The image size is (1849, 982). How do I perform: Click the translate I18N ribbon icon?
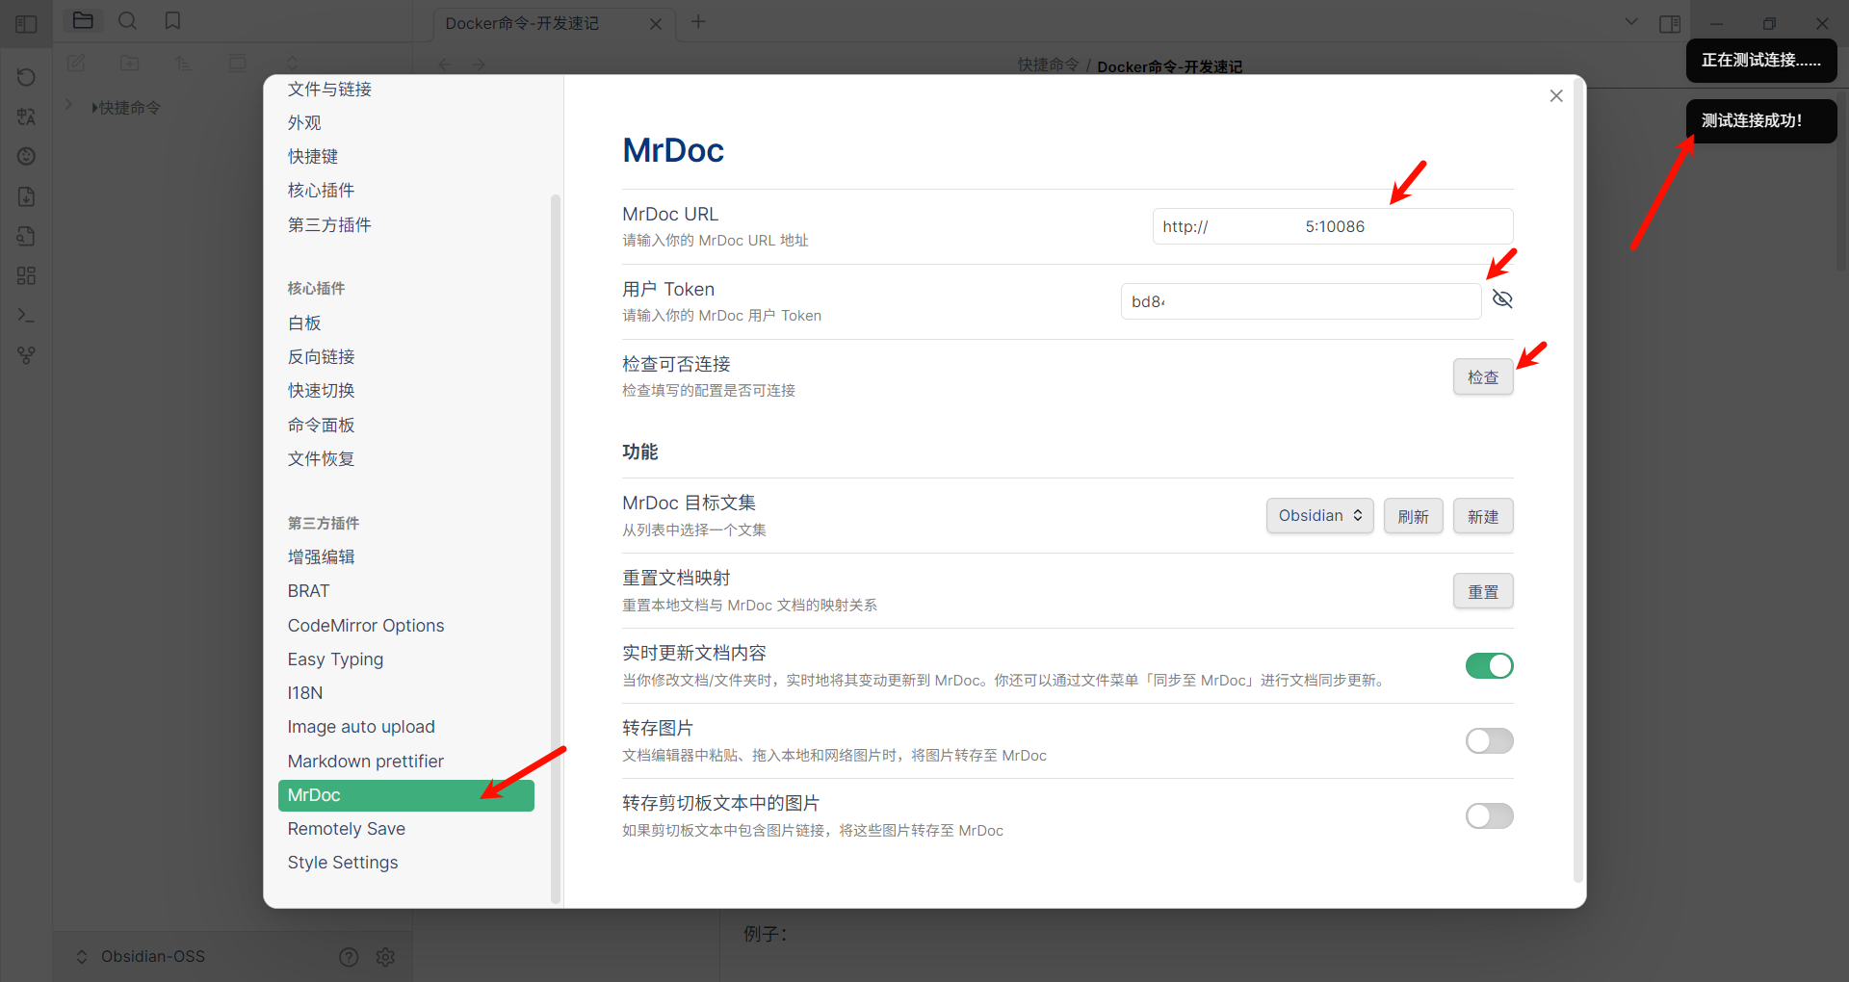coord(26,116)
